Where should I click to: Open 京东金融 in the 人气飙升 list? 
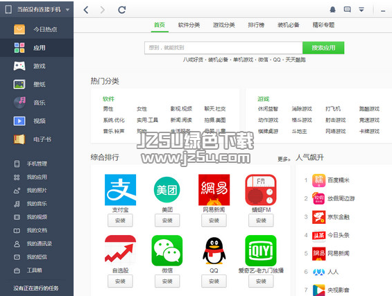339,217
